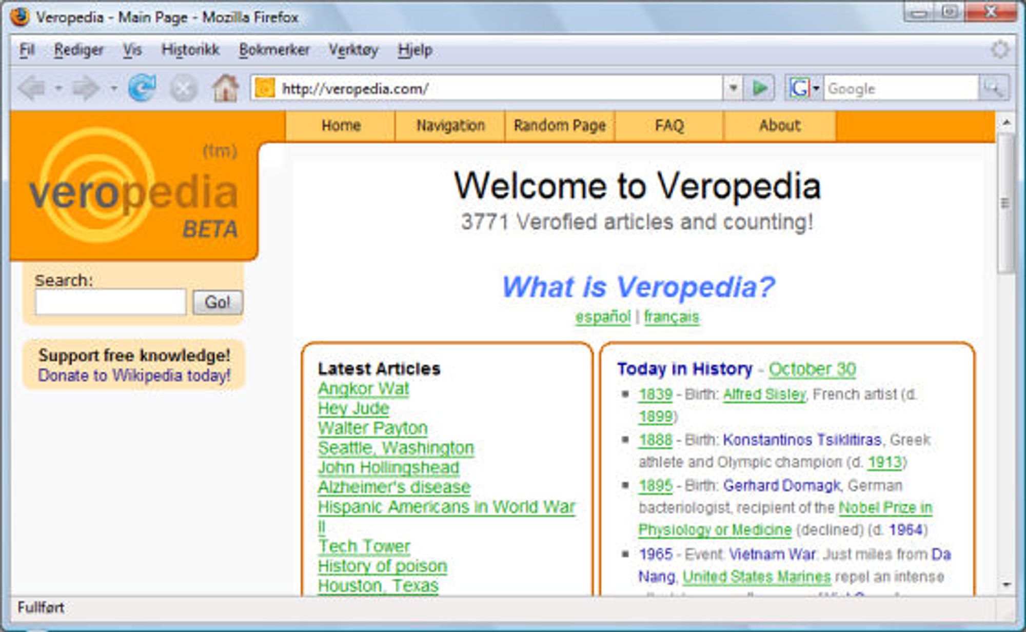Screen dimensions: 1026x632
Task: Open the October 30 date link
Action: click(x=812, y=369)
